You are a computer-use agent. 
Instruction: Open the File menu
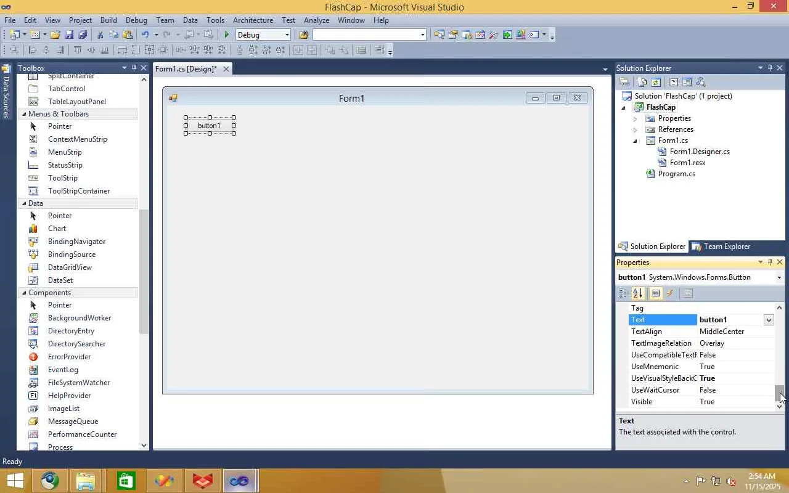click(x=10, y=20)
